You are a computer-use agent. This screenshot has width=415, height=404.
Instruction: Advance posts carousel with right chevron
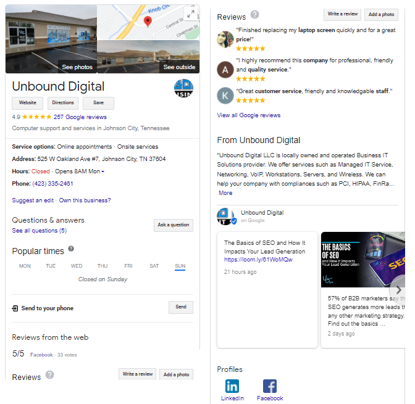[398, 290]
